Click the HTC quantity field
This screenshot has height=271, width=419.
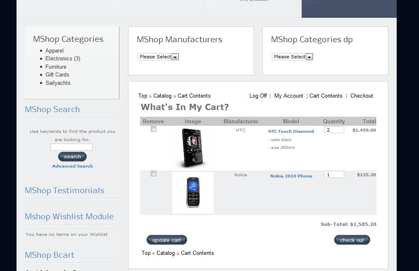[334, 130]
